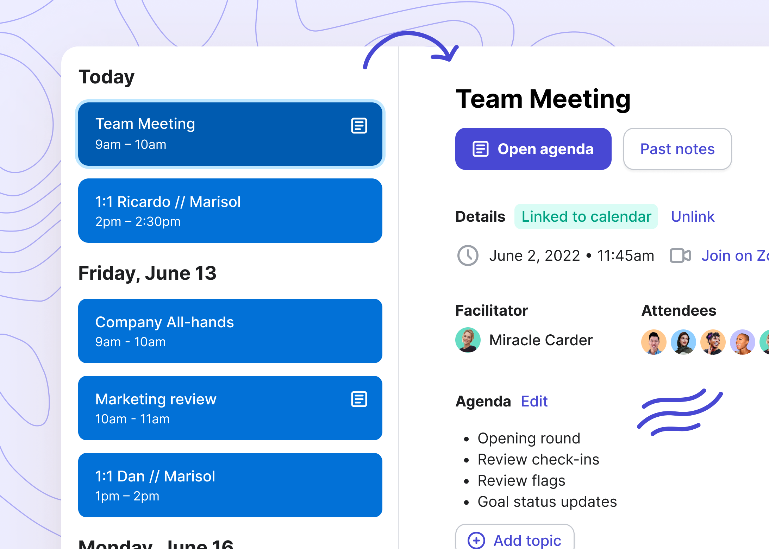This screenshot has width=769, height=549.
Task: Click the Facilitator label
Action: [492, 310]
